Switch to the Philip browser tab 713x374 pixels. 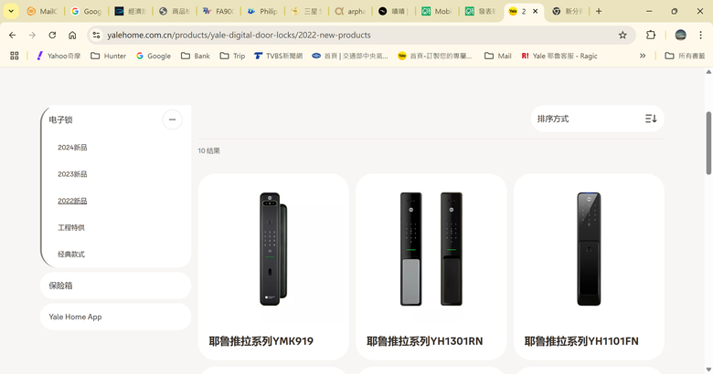tap(262, 11)
